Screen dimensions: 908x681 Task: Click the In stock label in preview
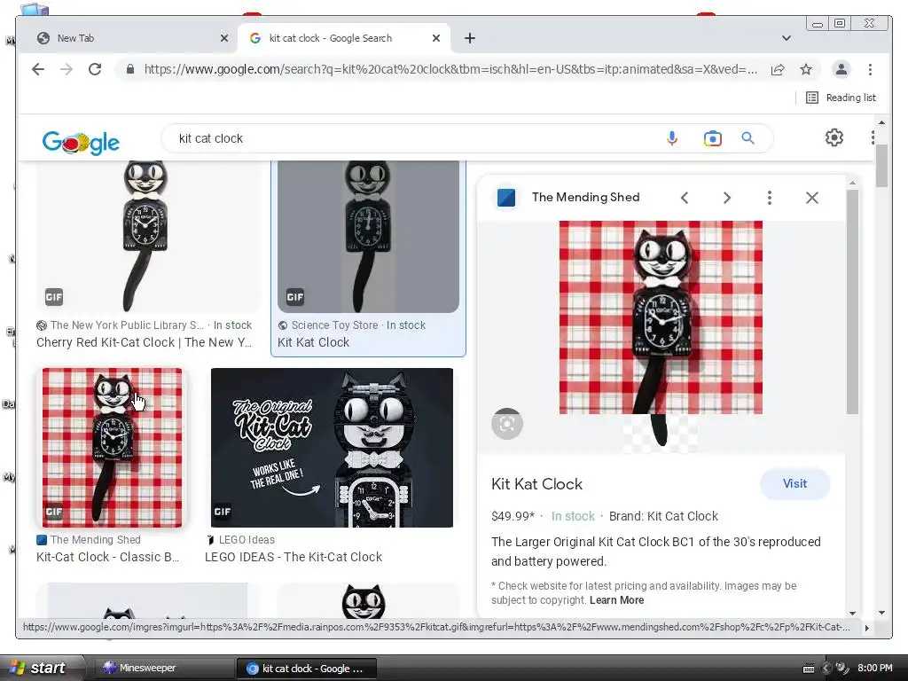(573, 517)
